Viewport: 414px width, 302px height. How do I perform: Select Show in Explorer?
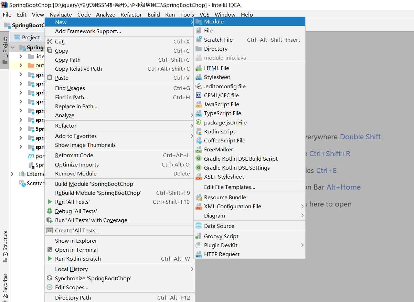click(x=120, y=241)
